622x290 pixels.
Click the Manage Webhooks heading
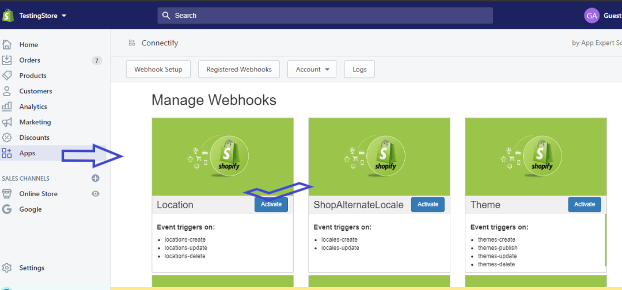[x=214, y=100]
